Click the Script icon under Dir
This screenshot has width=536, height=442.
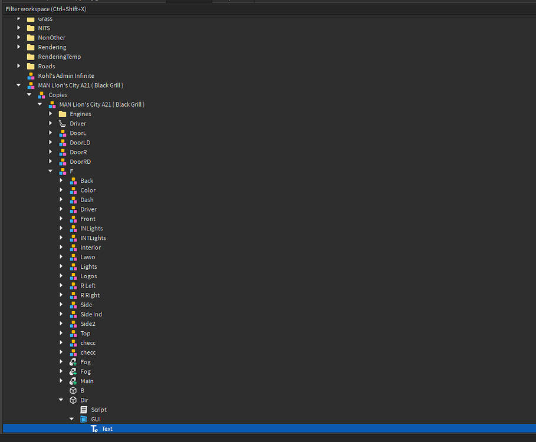(82, 409)
